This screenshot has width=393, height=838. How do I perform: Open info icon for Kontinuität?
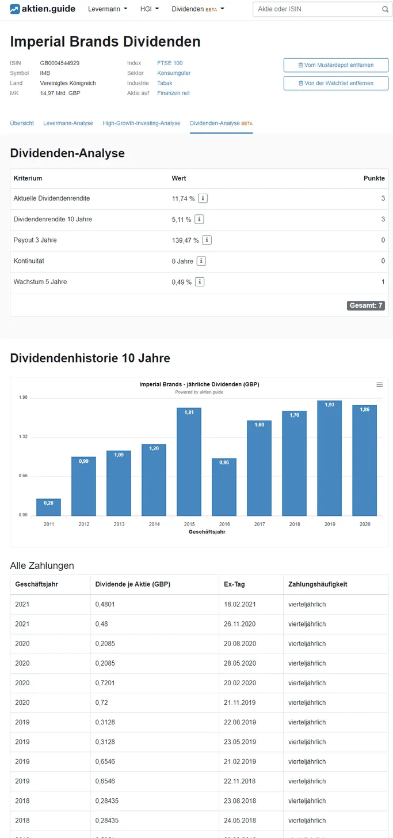201,261
